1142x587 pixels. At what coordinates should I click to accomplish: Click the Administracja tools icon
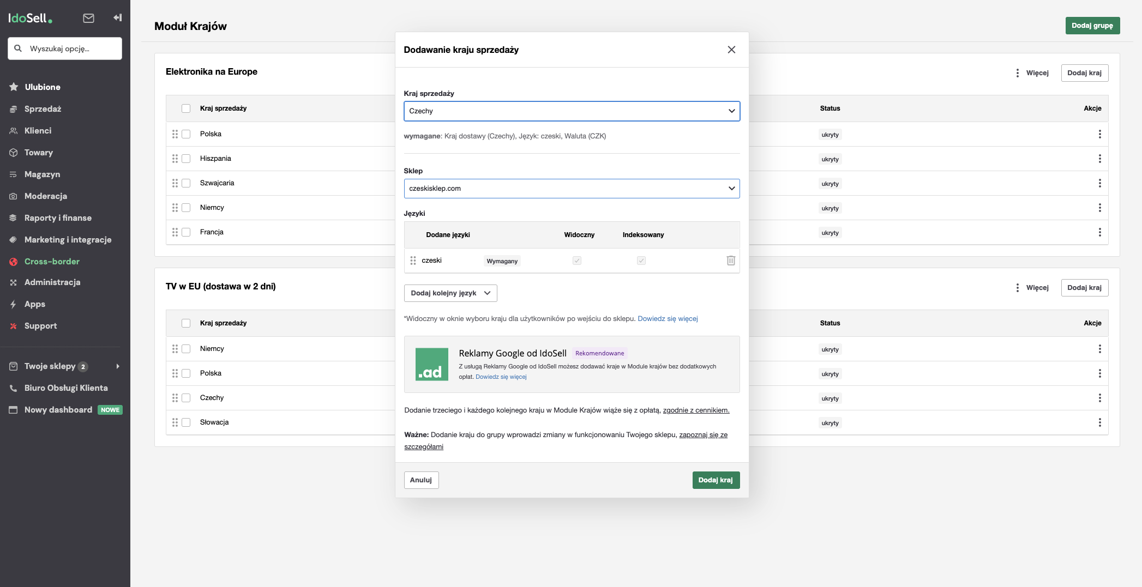[x=14, y=282]
